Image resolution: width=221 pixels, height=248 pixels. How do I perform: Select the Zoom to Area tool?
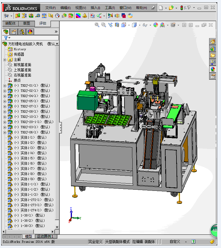pyautogui.click(x=103, y=25)
